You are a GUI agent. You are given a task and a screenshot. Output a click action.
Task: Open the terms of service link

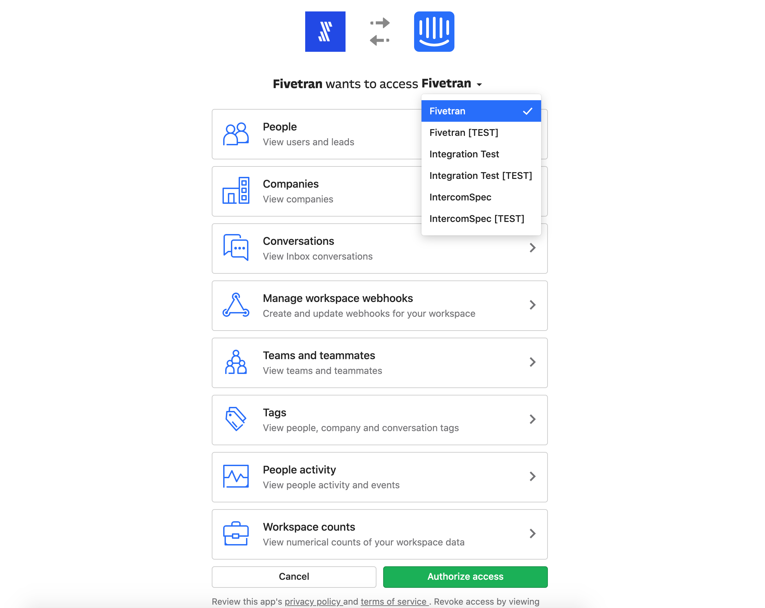[395, 601]
